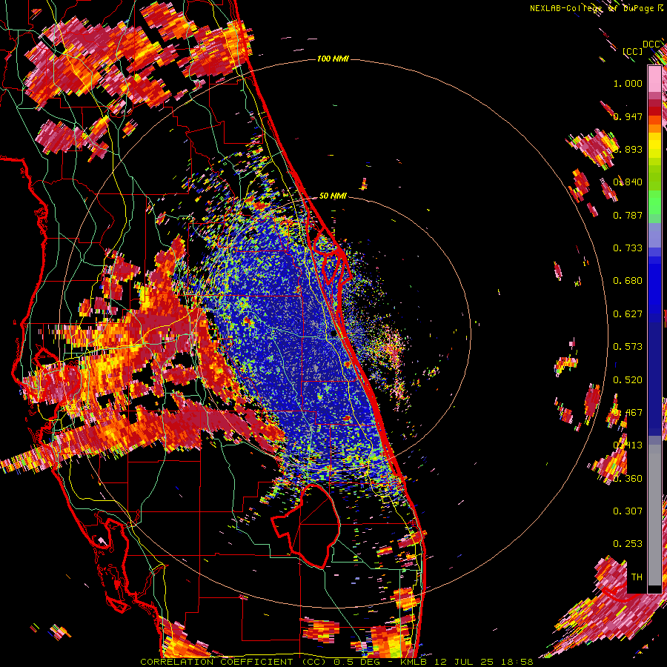Click the bright green segment of the color scale
This screenshot has height=667, width=667.
654,203
